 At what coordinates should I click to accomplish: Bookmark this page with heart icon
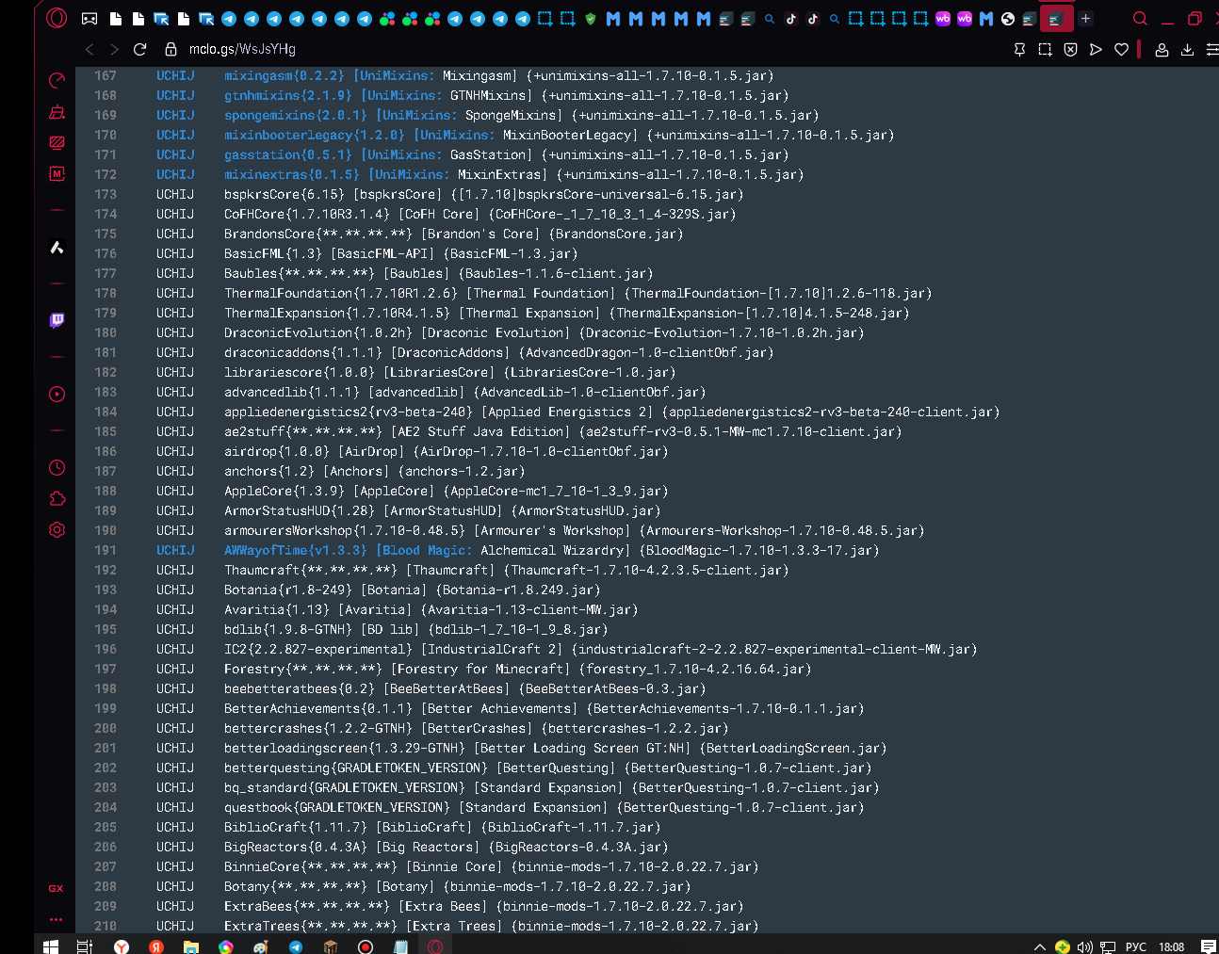[x=1121, y=49]
